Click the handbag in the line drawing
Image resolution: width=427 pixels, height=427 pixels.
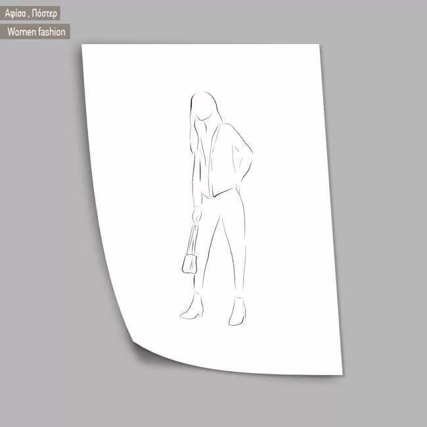pyautogui.click(x=189, y=261)
